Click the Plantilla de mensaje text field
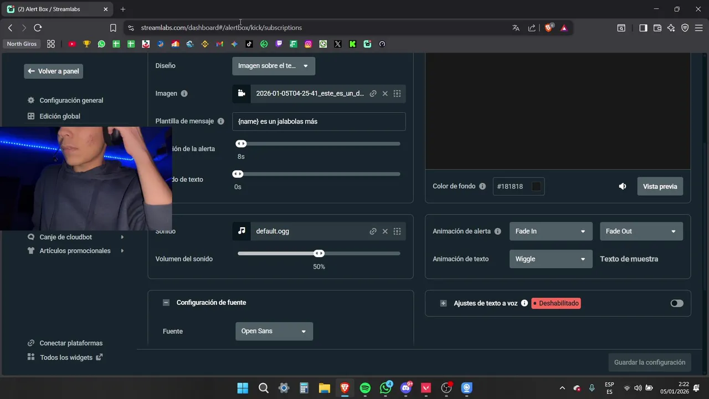This screenshot has height=399, width=709. (318, 121)
